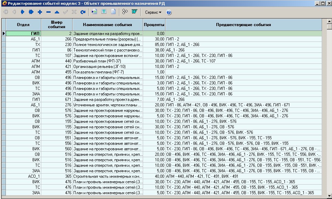Click percent cell 40,00
Viewport: 332px width, 199px height.
tap(154, 176)
